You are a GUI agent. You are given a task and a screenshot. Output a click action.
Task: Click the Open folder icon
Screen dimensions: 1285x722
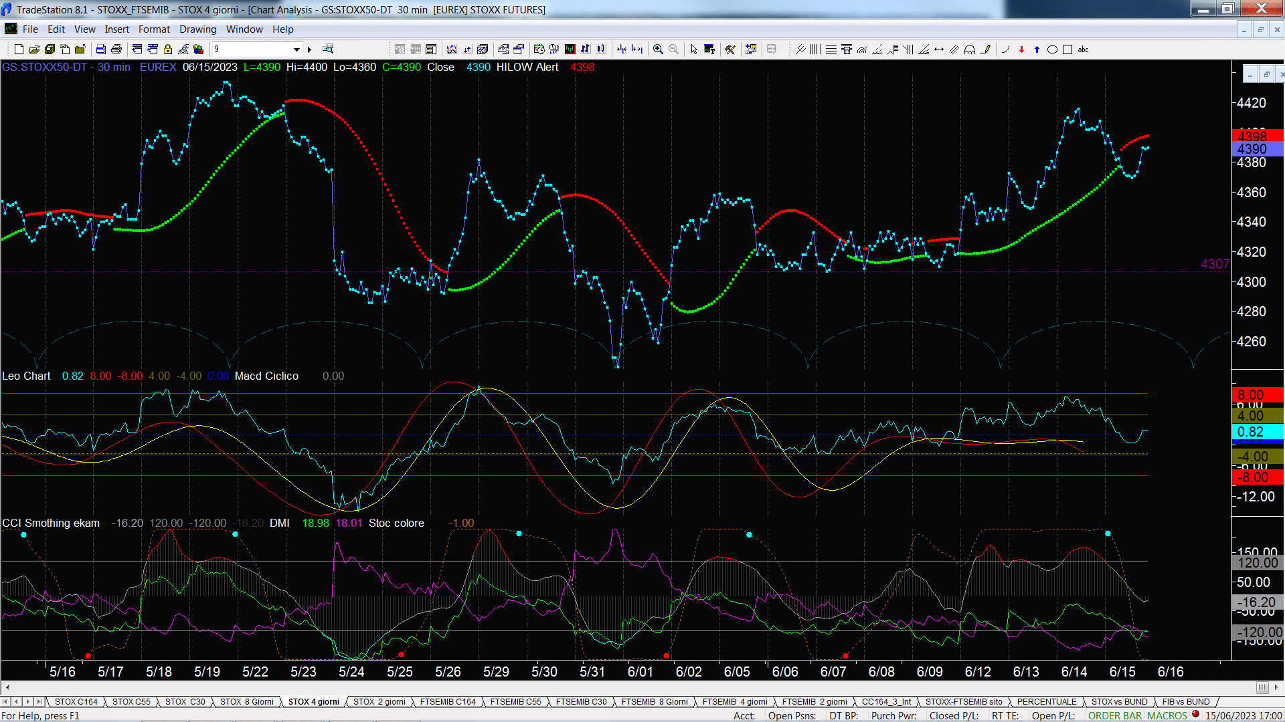[x=34, y=49]
